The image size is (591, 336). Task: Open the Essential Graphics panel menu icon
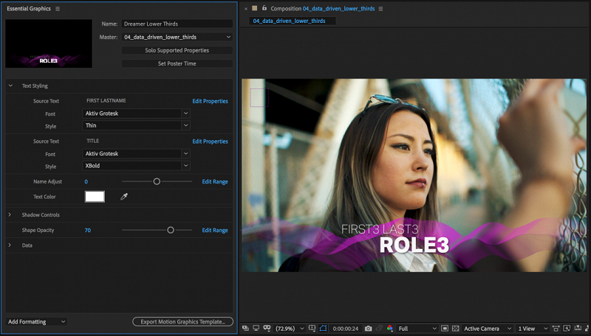tap(58, 9)
